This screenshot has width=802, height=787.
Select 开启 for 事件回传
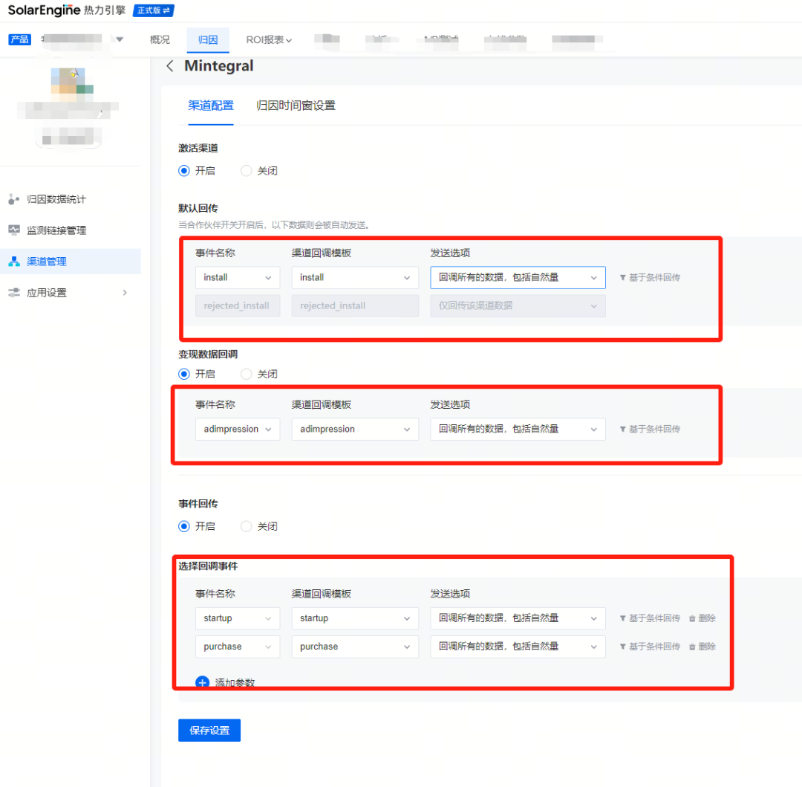[x=184, y=527]
